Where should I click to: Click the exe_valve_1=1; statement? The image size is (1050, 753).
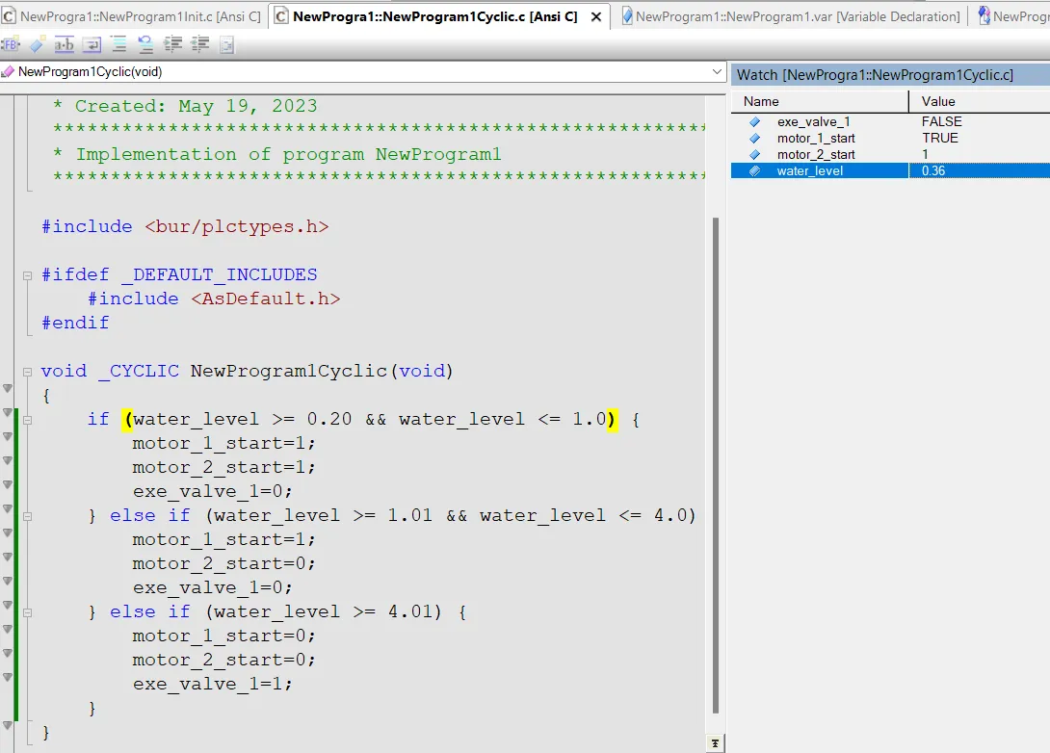click(x=213, y=685)
